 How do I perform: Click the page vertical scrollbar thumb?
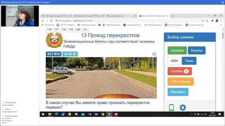tap(223, 35)
